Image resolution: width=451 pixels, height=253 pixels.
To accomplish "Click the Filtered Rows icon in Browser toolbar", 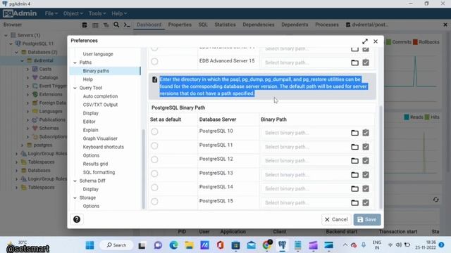I will pyautogui.click(x=106, y=25).
